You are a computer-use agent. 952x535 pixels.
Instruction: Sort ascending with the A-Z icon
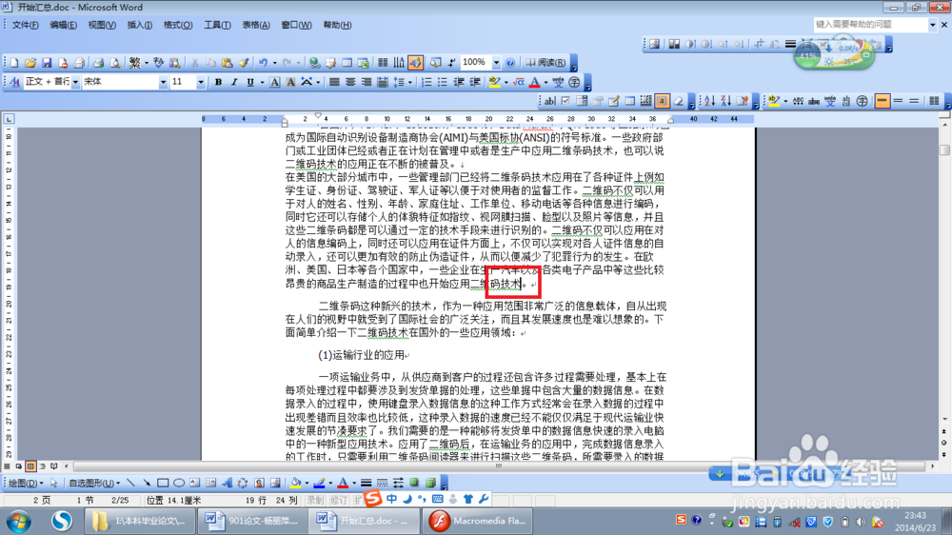(709, 102)
